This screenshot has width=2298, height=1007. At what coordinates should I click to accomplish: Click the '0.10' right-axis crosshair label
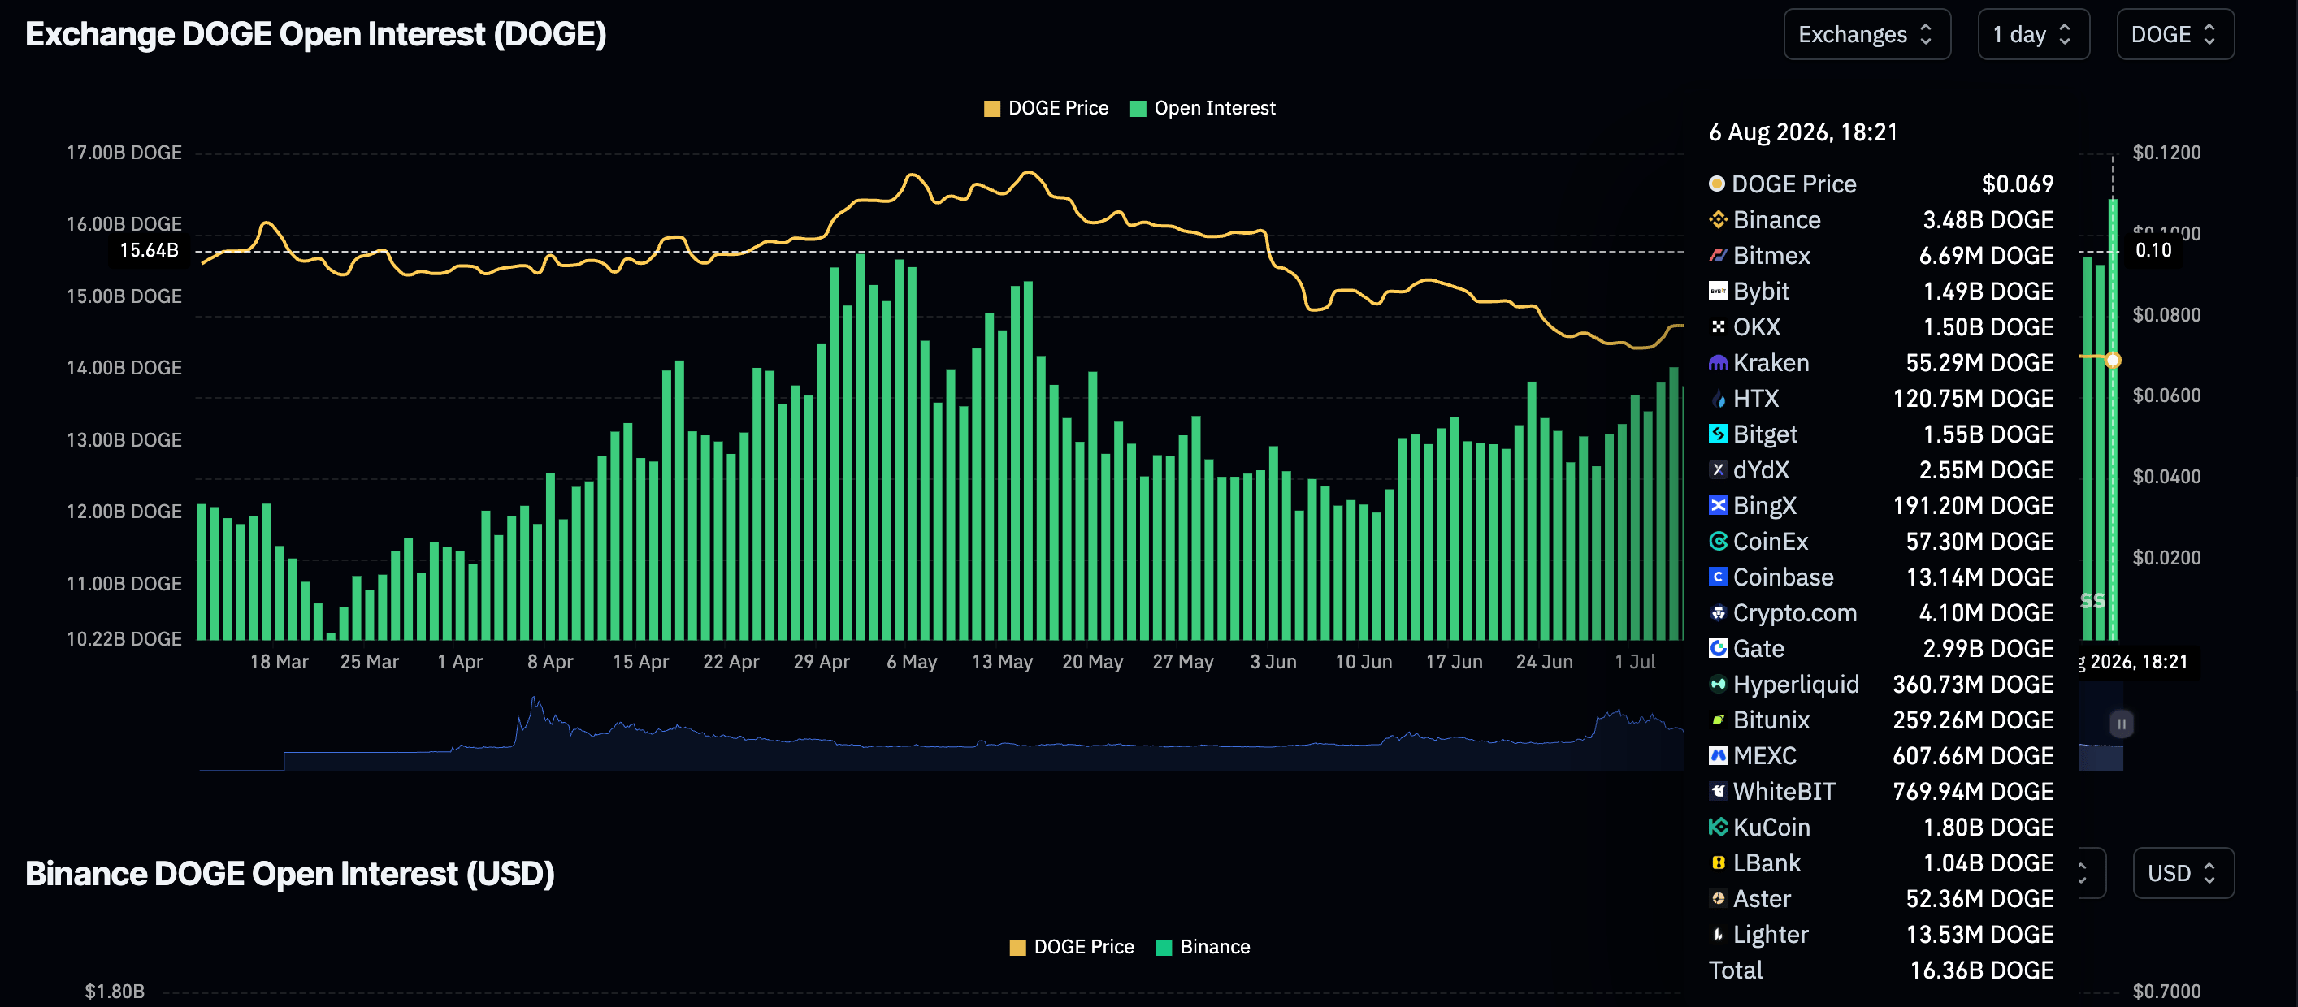(2153, 250)
